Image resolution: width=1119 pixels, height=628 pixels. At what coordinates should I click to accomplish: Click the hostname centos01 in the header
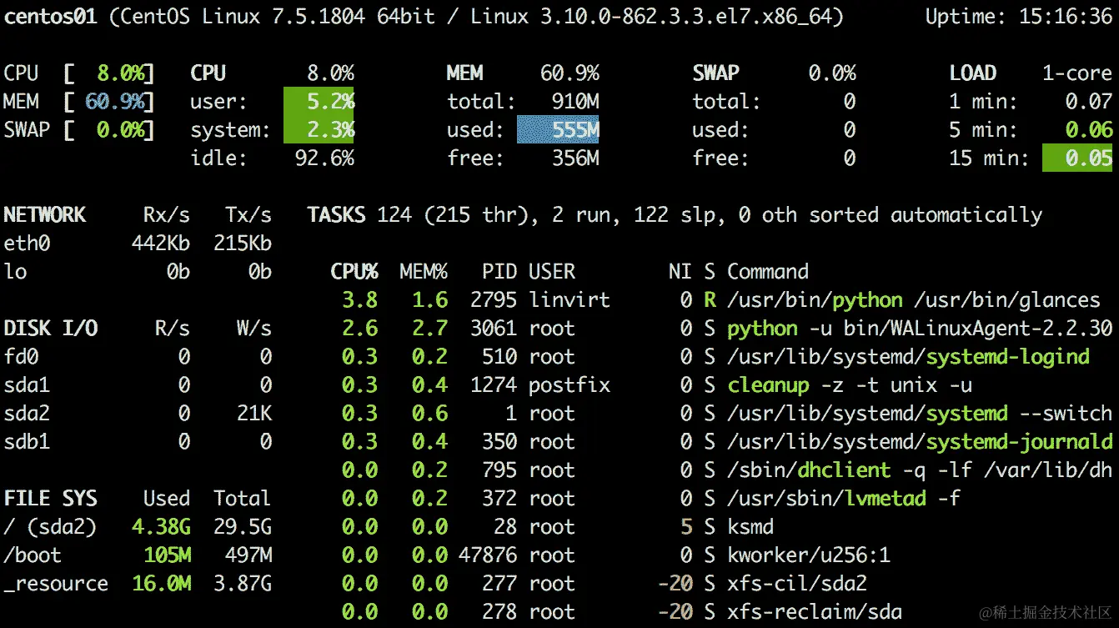(53, 17)
